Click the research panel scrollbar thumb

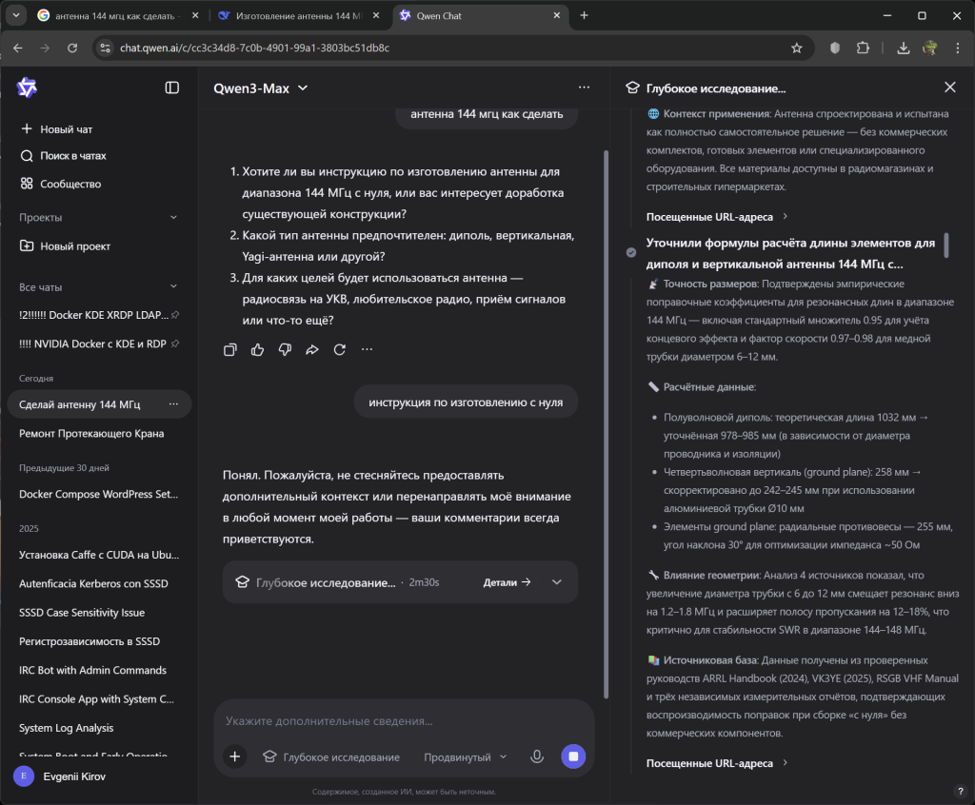tap(945, 245)
